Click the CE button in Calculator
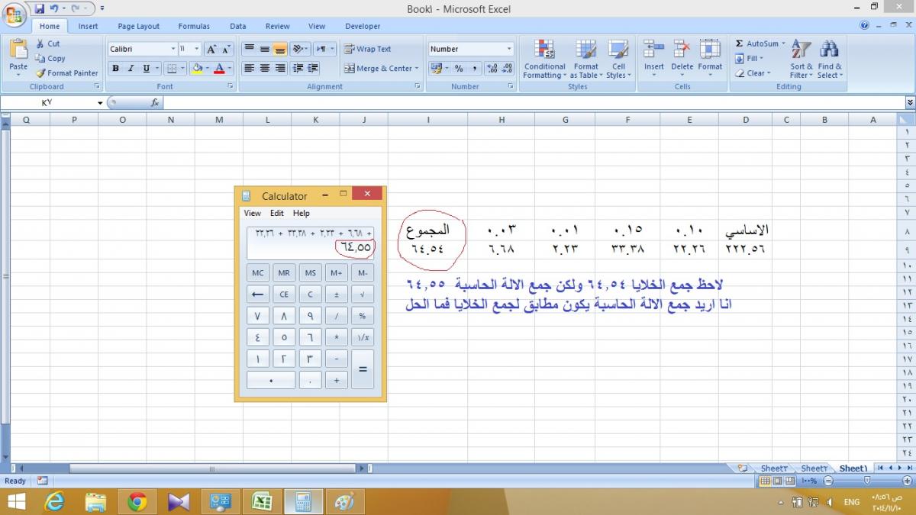The width and height of the screenshot is (916, 515). [284, 294]
